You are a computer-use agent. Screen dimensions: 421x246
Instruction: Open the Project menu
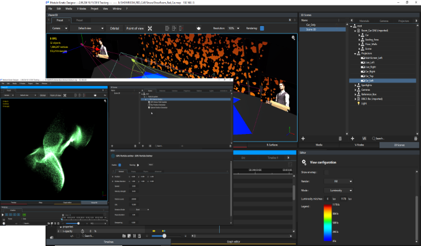coord(95,9)
